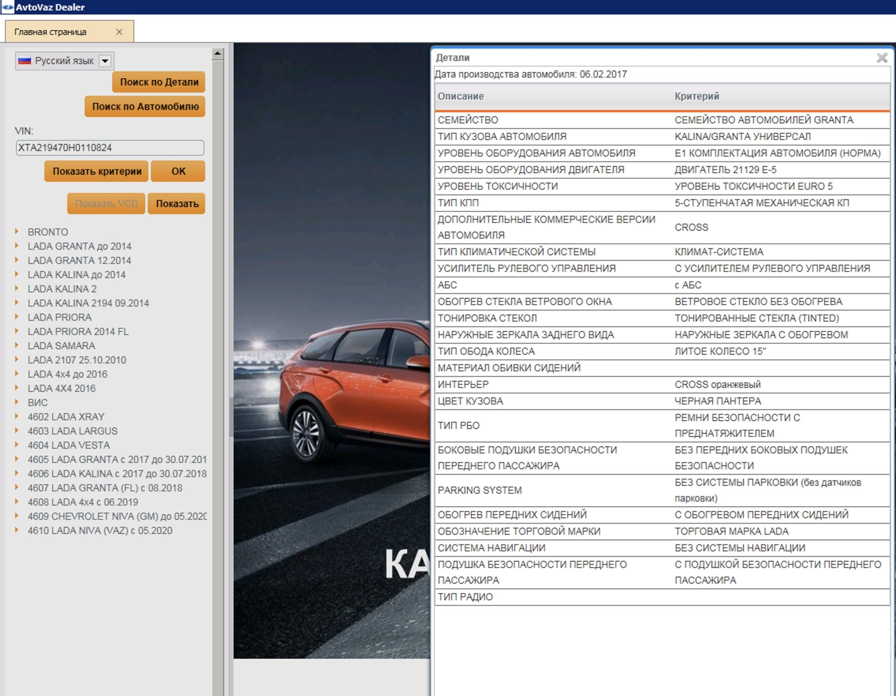Select 4605 LADA GRANTA с 2017 item
This screenshot has width=896, height=696.
[x=117, y=460]
